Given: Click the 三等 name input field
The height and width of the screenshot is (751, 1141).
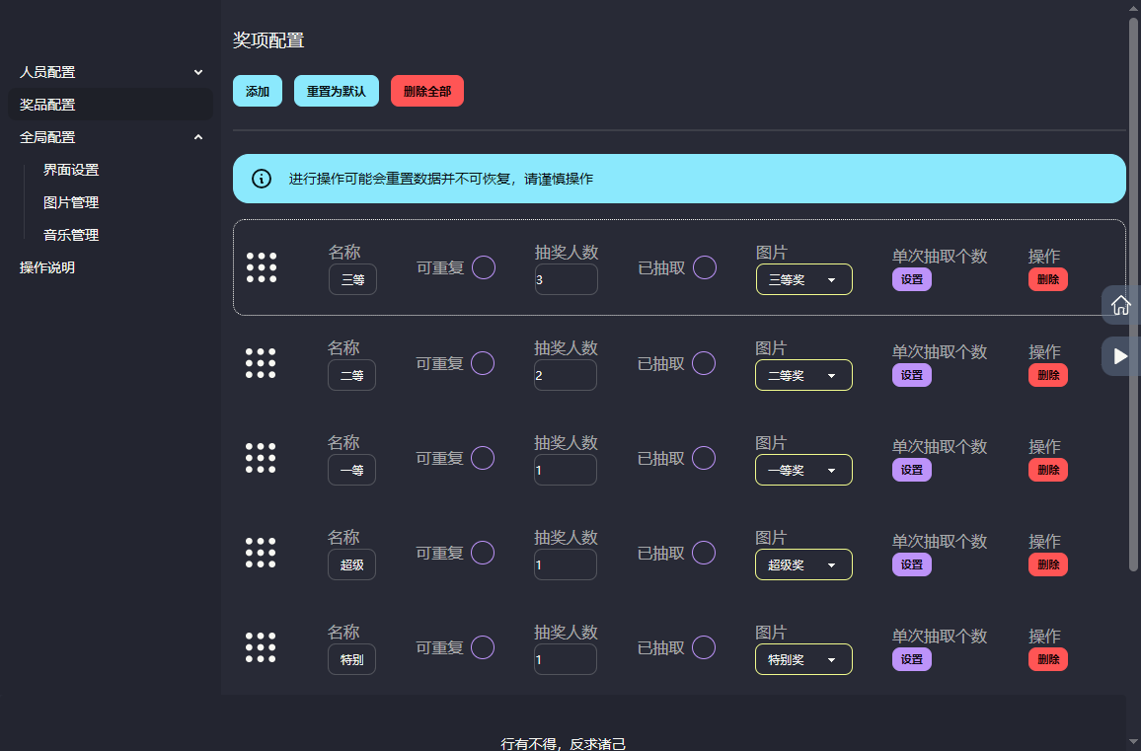Looking at the screenshot, I should (353, 279).
